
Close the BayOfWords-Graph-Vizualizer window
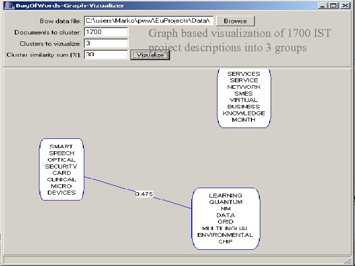pos(345,5)
